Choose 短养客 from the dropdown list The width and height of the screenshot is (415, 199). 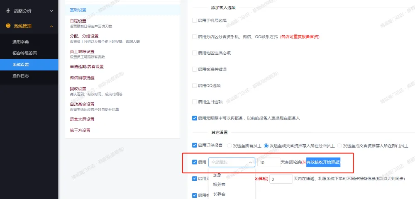point(220,184)
